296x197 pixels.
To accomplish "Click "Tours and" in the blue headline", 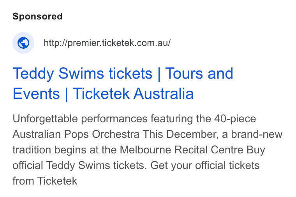I will click(x=199, y=73).
